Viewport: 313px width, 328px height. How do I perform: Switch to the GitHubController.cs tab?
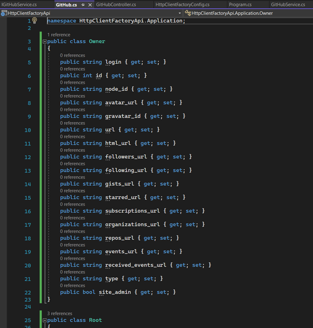tap(116, 5)
